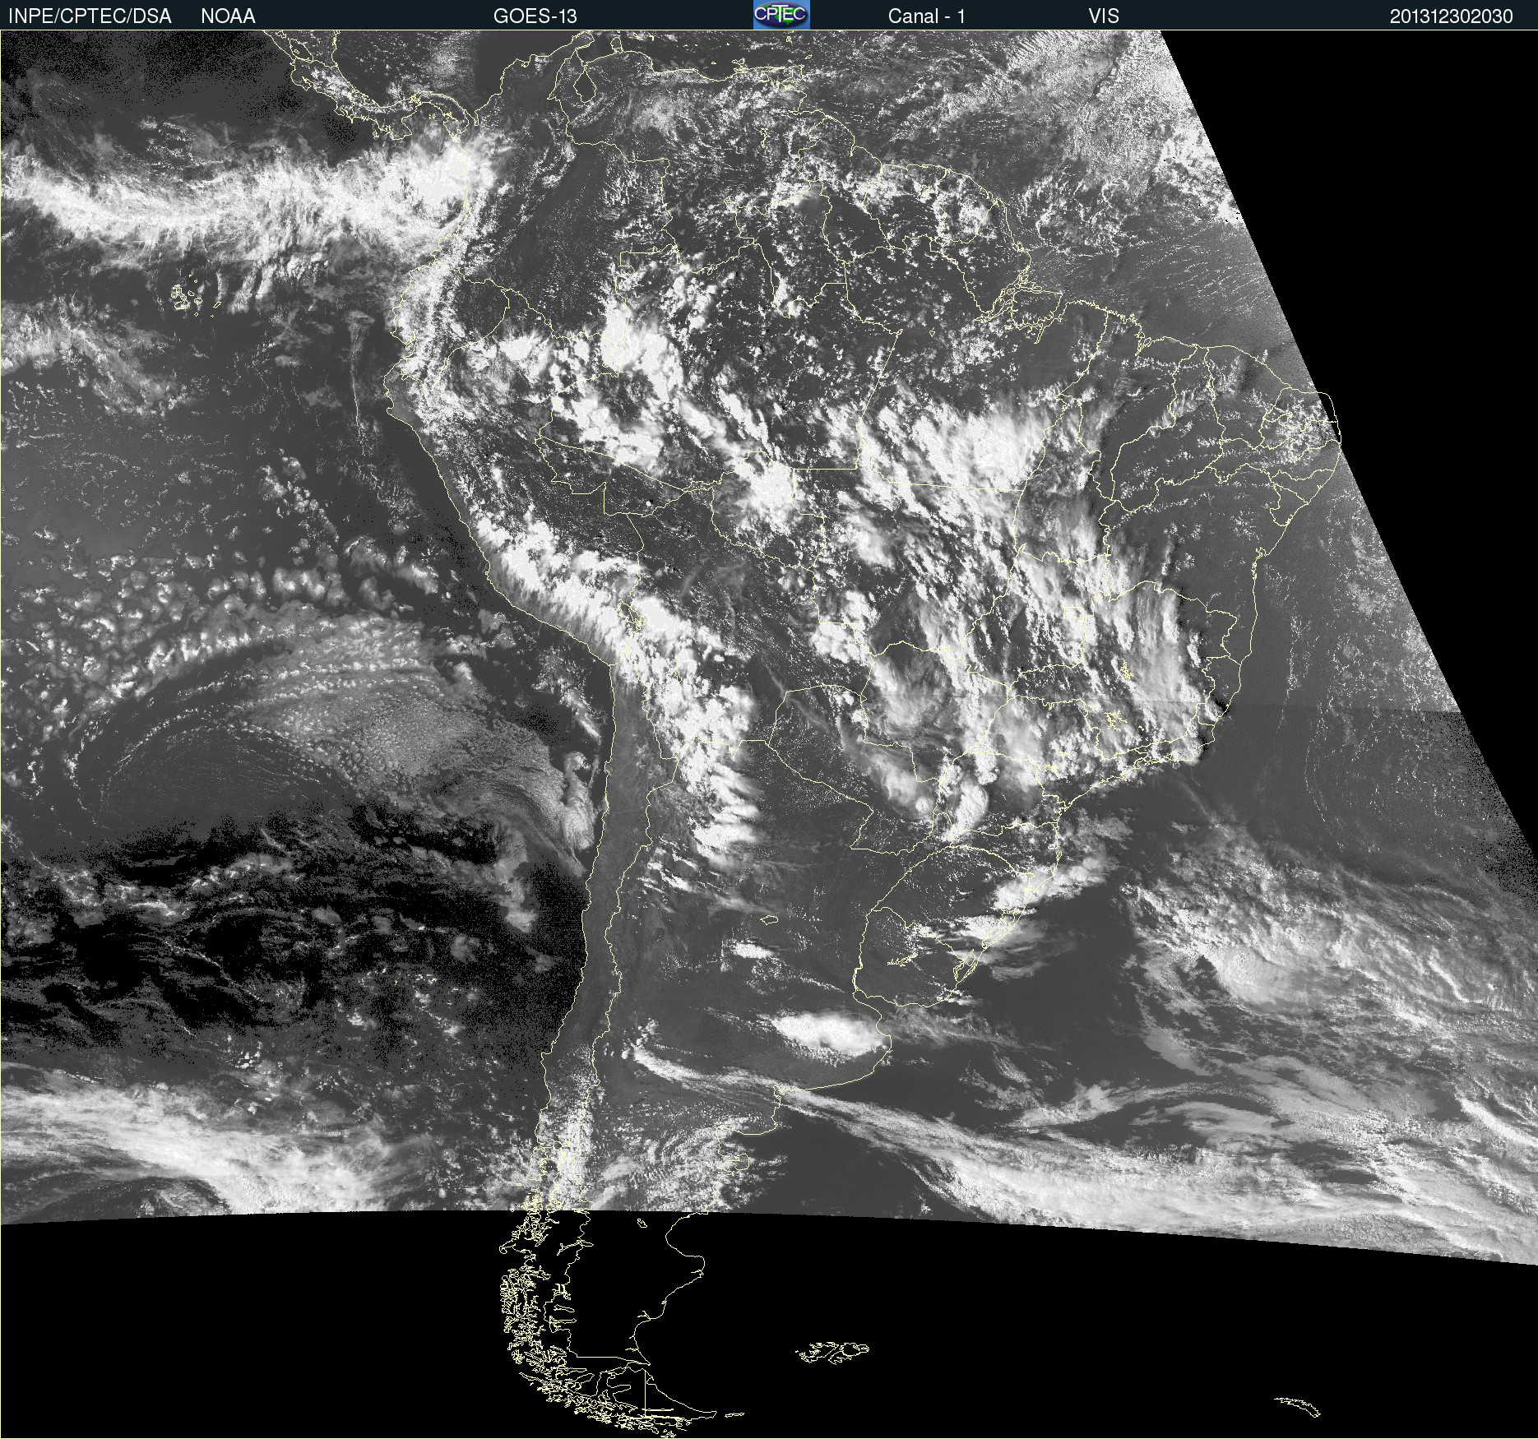Screen dimensions: 1538x1439
Task: Click the GOES-13 satellite label
Action: pos(535,16)
